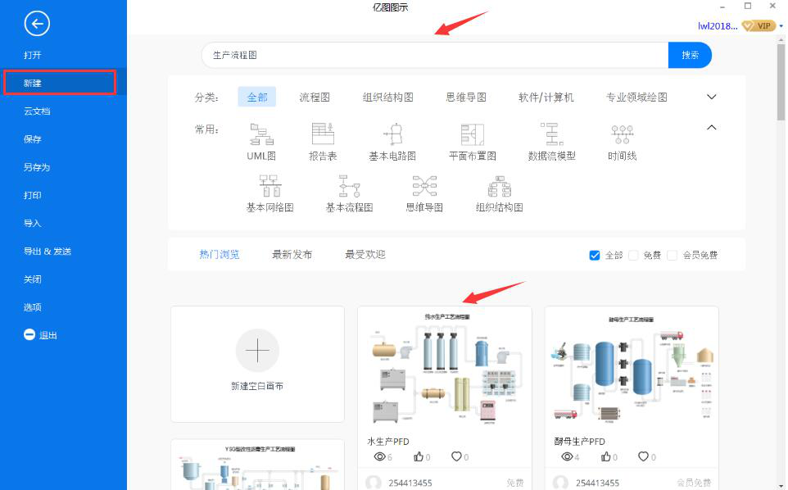Screen dimensions: 788x490
Task: Click the vertical scrollbar on the right
Action: pyautogui.click(x=781, y=83)
